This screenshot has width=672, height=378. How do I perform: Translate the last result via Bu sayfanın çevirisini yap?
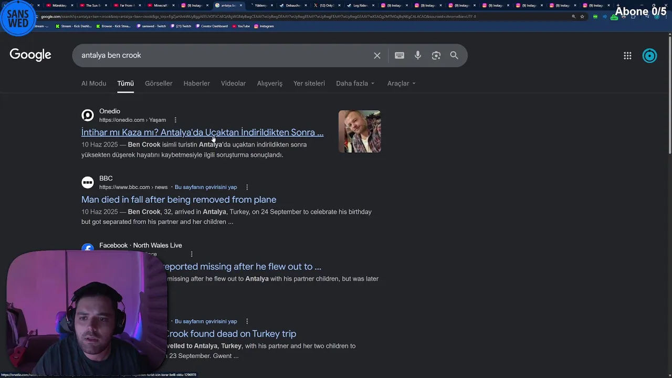[206, 321]
